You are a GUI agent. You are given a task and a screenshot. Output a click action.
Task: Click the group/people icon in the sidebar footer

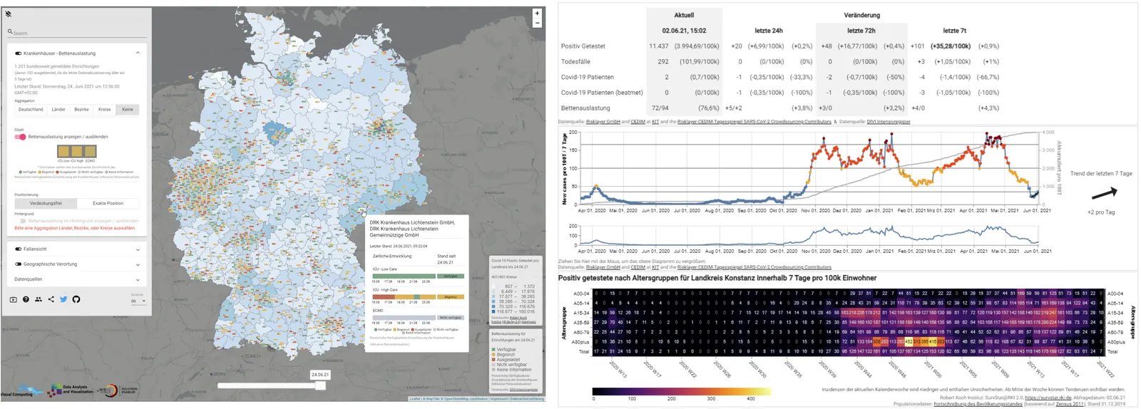[39, 299]
